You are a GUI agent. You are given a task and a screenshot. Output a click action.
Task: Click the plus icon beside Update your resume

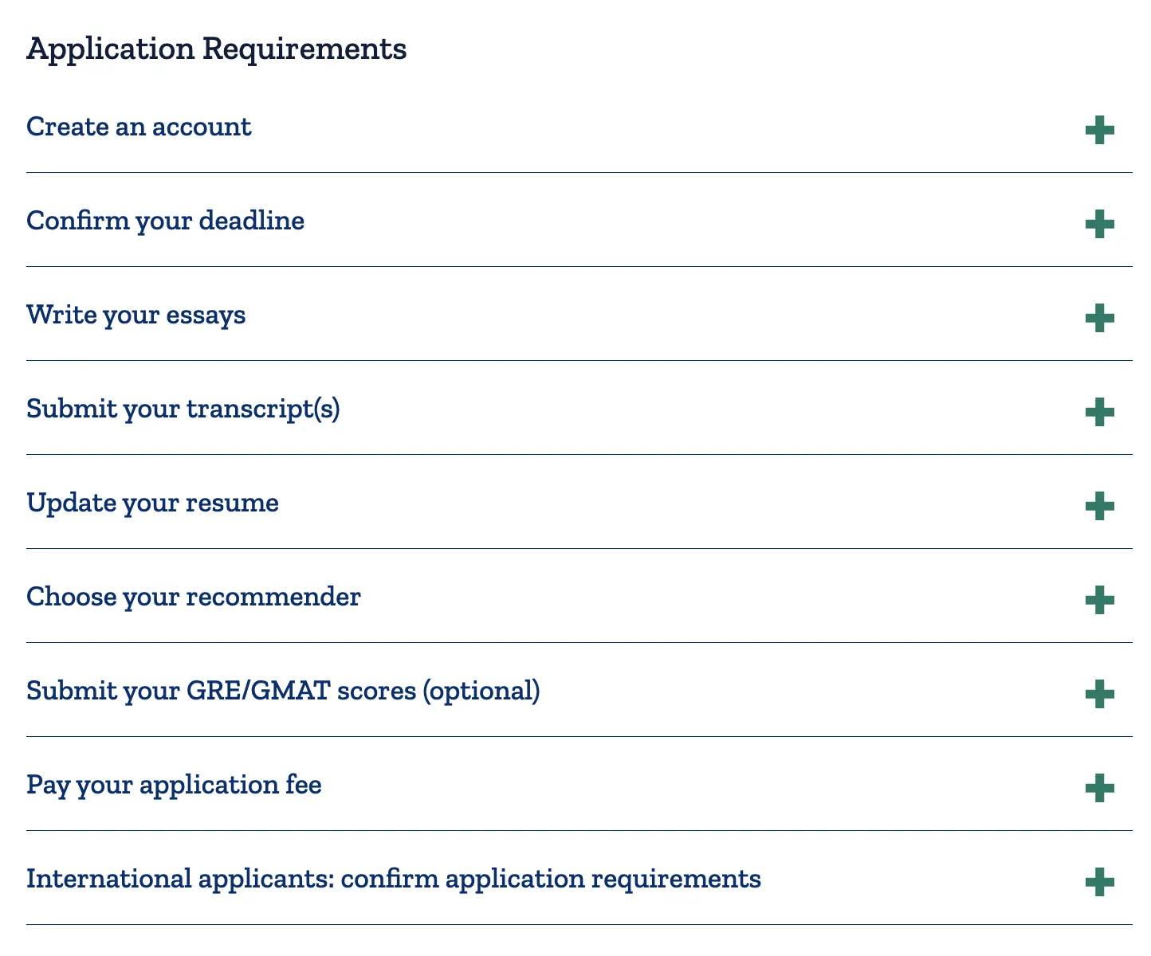tap(1099, 506)
